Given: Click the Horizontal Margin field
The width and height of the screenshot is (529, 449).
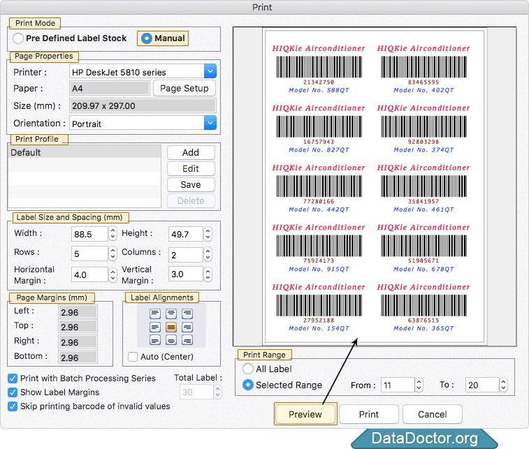Looking at the screenshot, I should click(89, 274).
